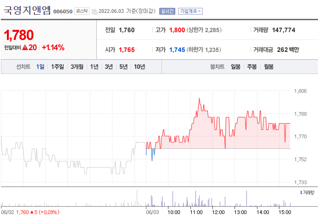Click the price peak on the red chart line
This screenshot has height=220, width=318.
coord(199,98)
